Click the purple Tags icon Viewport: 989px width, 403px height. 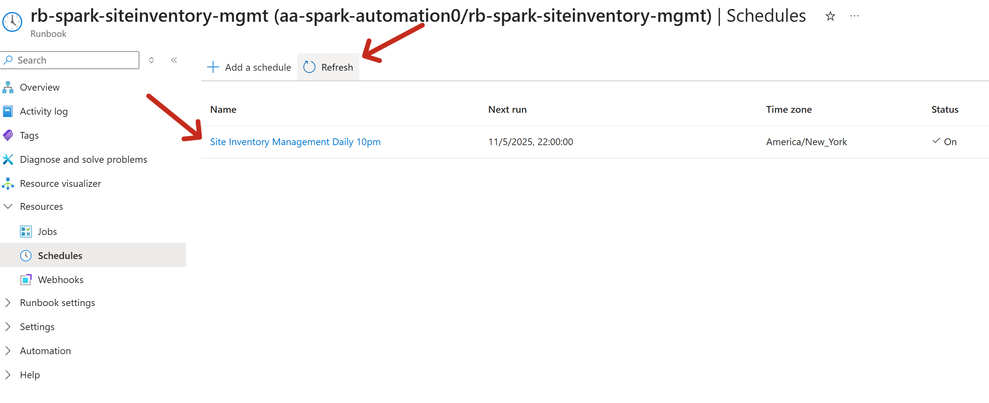(8, 135)
